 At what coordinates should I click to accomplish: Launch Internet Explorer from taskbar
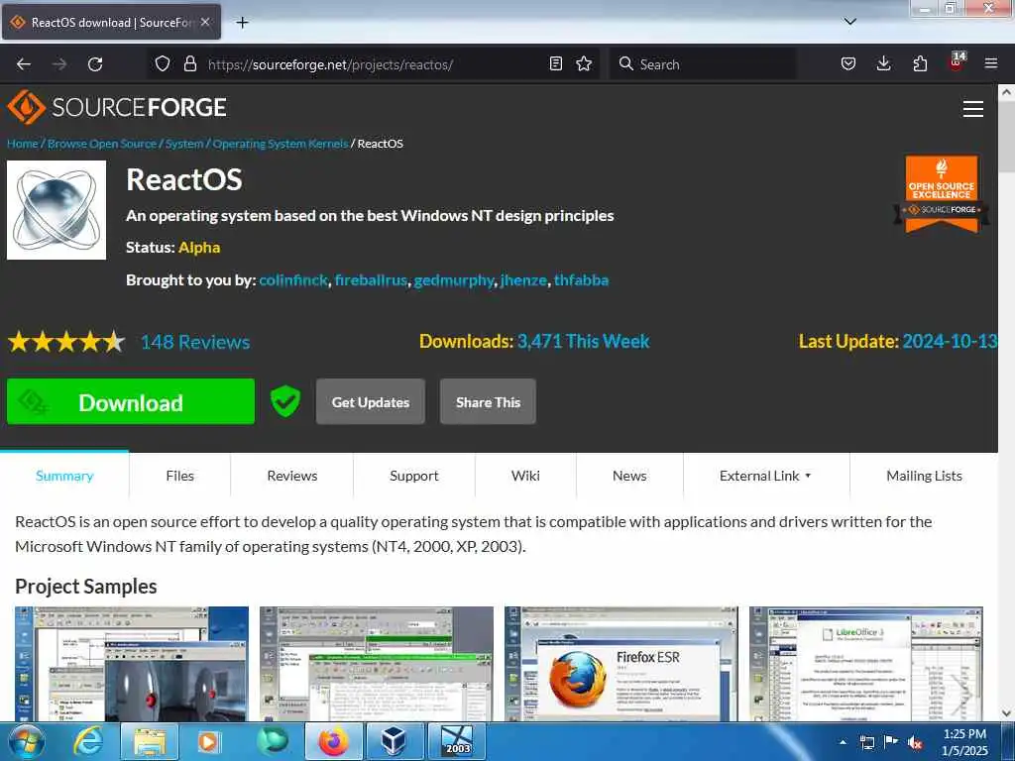pyautogui.click(x=88, y=741)
